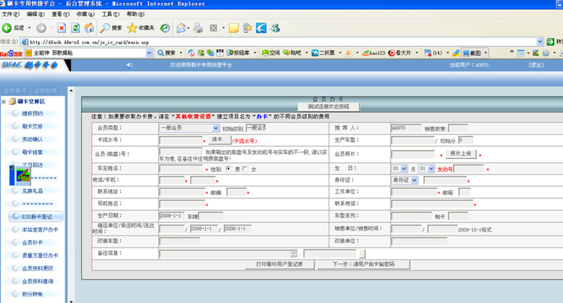Click 全部收缩 collapse all tab
Viewport: 563px width, 303px height.
pos(46,91)
